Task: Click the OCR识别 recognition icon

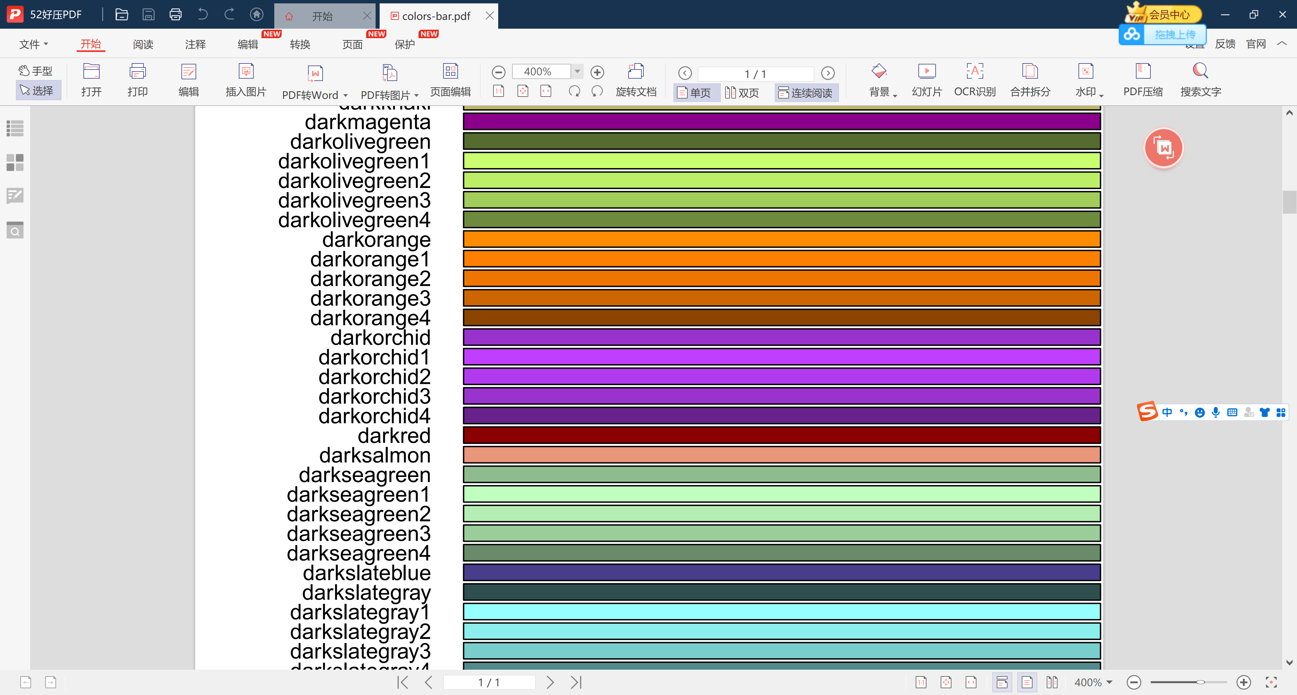Action: (x=975, y=72)
